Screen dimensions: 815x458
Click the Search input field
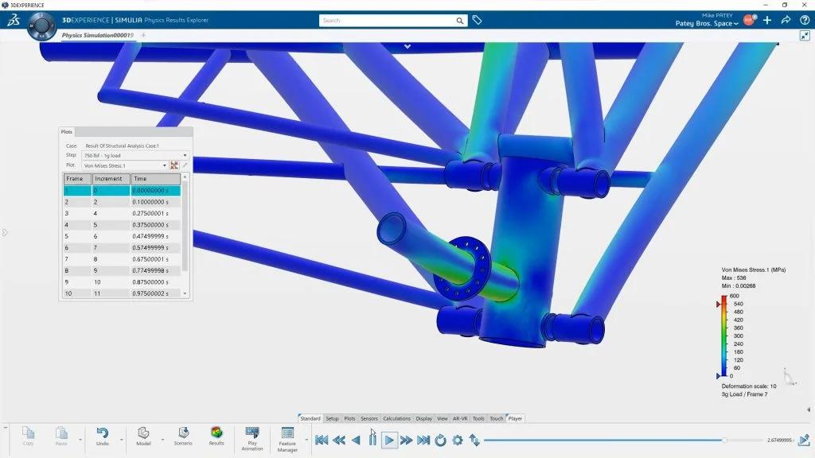pyautogui.click(x=388, y=21)
